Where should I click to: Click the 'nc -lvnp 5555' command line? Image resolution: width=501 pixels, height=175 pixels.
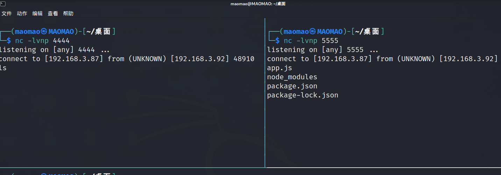[311, 41]
